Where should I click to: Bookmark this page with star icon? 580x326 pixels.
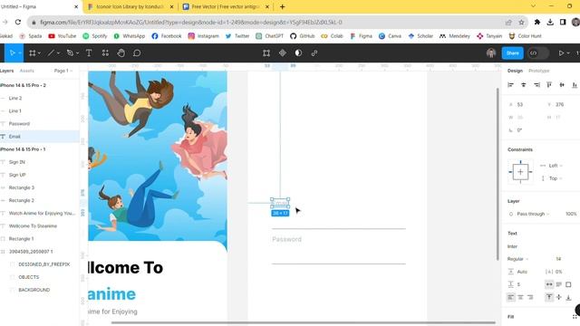pyautogui.click(x=522, y=23)
